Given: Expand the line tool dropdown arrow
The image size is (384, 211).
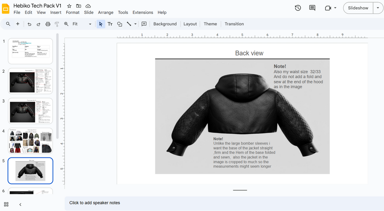Looking at the screenshot, I should coord(135,24).
